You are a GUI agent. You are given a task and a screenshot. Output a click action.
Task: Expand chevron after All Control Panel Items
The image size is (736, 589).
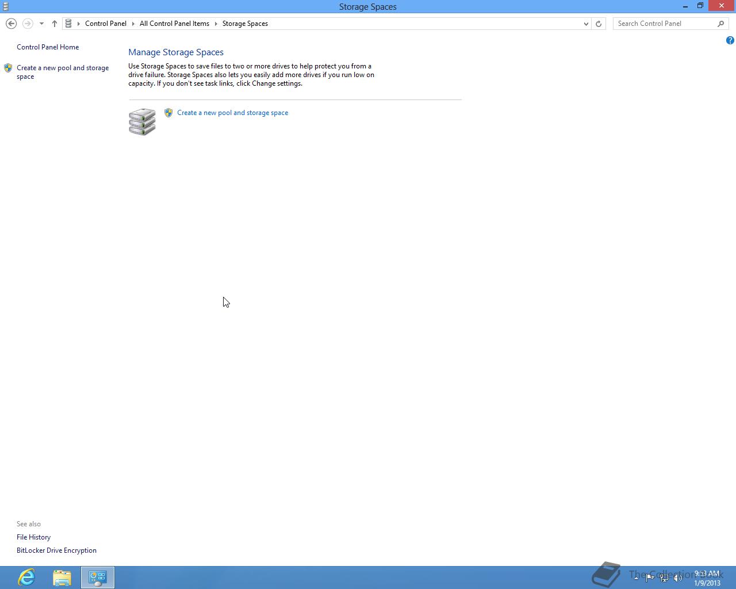(x=216, y=24)
